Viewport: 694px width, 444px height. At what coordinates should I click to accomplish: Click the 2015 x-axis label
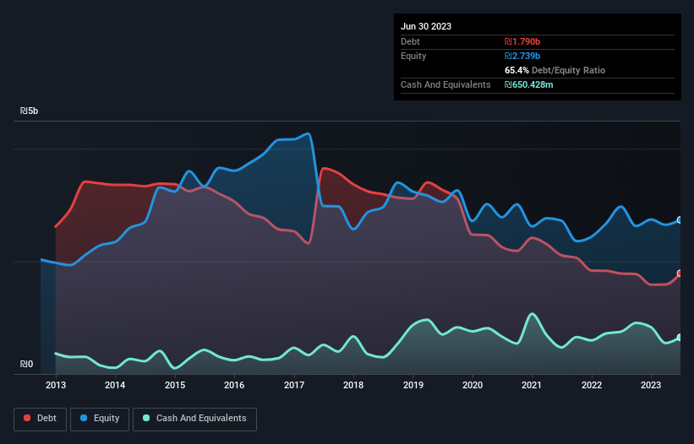(175, 385)
